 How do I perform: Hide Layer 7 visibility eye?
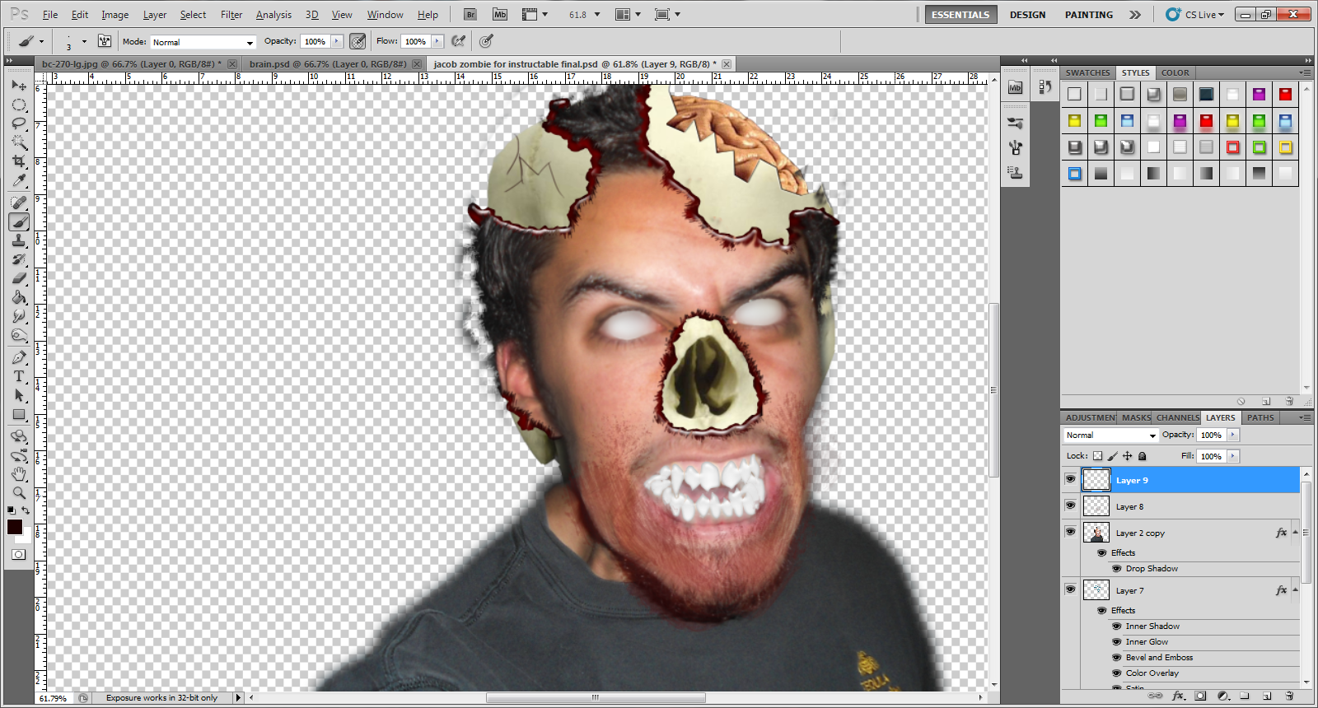(1070, 589)
